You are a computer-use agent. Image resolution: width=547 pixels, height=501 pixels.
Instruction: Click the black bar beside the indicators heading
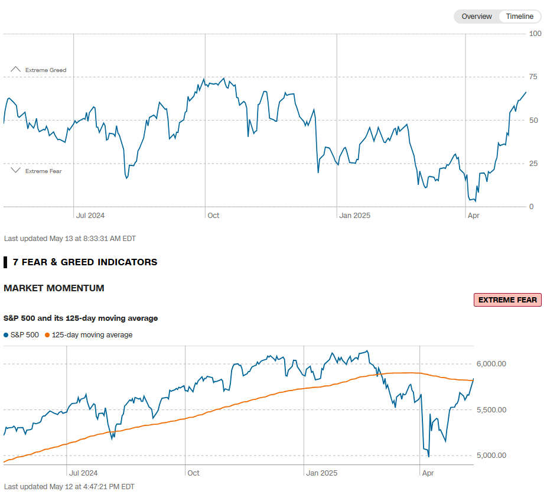[x=5, y=262]
